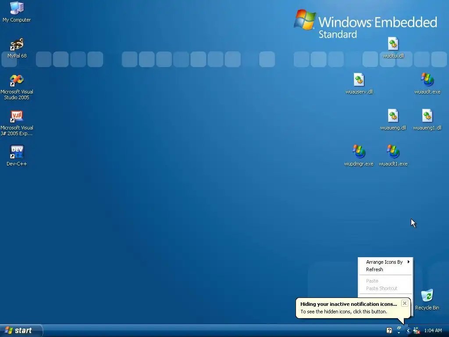Click the 'To see the hidden icons' balloon text
The image size is (449, 337).
click(x=344, y=312)
